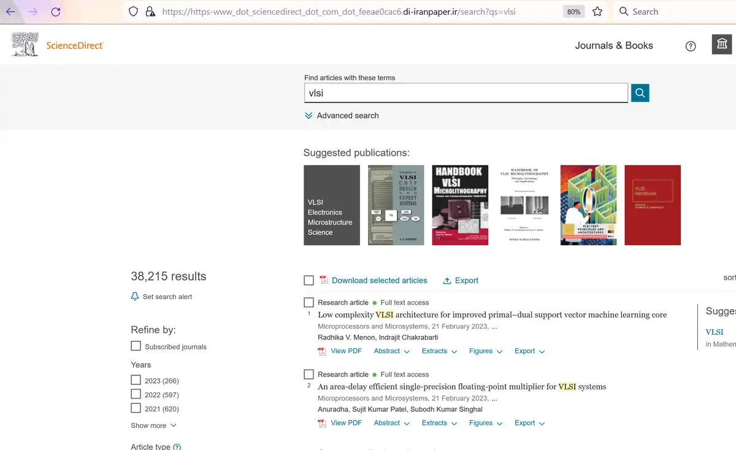736x450 pixels.
Task: Open the ScienceDirect home logo
Action: [x=55, y=44]
